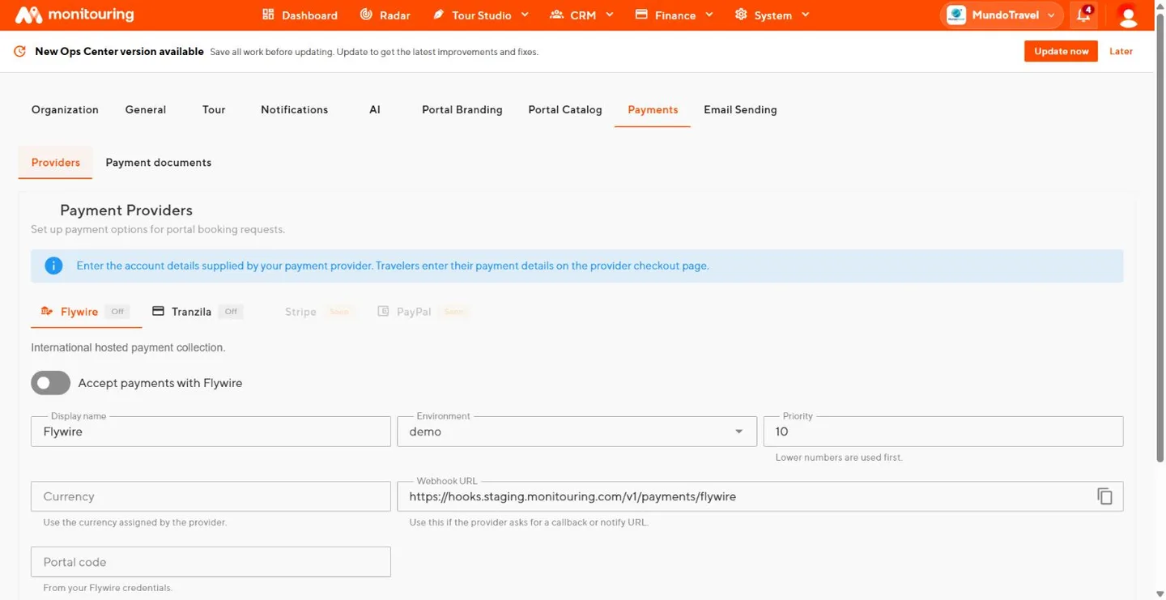Toggle Accept payments with Flywire
This screenshot has height=600, width=1166.
click(x=51, y=383)
